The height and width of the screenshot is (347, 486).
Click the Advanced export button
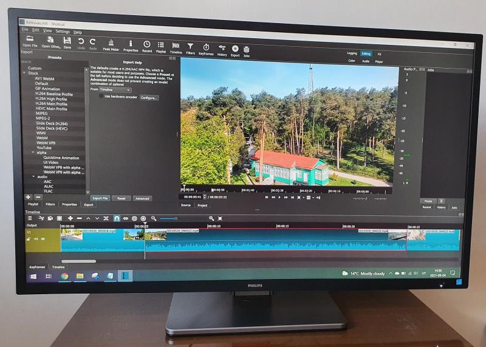(x=142, y=198)
